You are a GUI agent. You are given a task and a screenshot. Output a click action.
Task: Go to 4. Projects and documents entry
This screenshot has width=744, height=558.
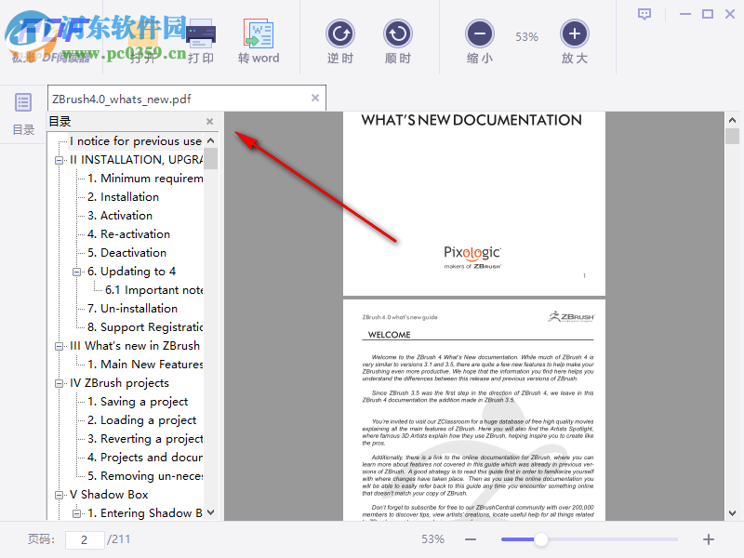[145, 458]
